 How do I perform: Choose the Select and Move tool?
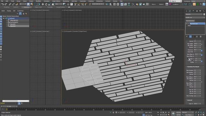click(43, 4)
